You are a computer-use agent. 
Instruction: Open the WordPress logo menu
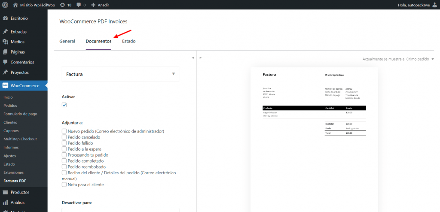(5, 5)
